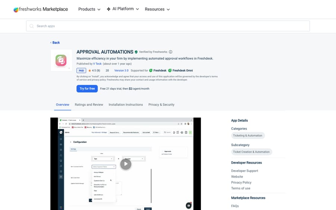The image size is (336, 210).
Task: Click the Freshdesk Omni product icon
Action: coord(170,70)
